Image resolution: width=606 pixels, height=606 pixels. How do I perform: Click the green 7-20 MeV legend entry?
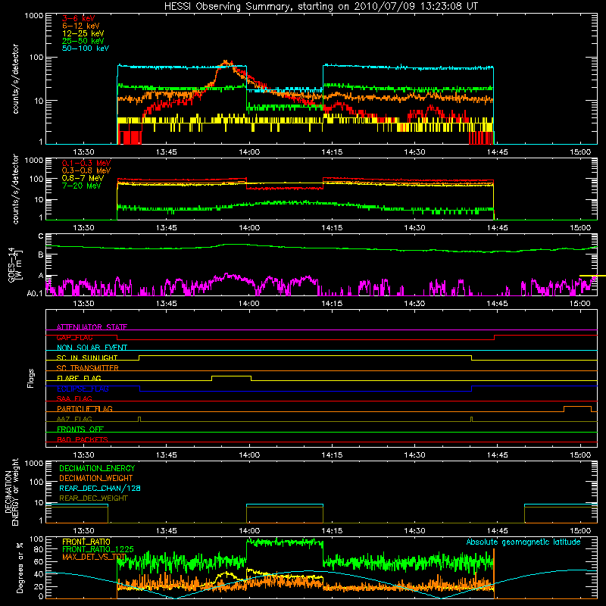[82, 186]
